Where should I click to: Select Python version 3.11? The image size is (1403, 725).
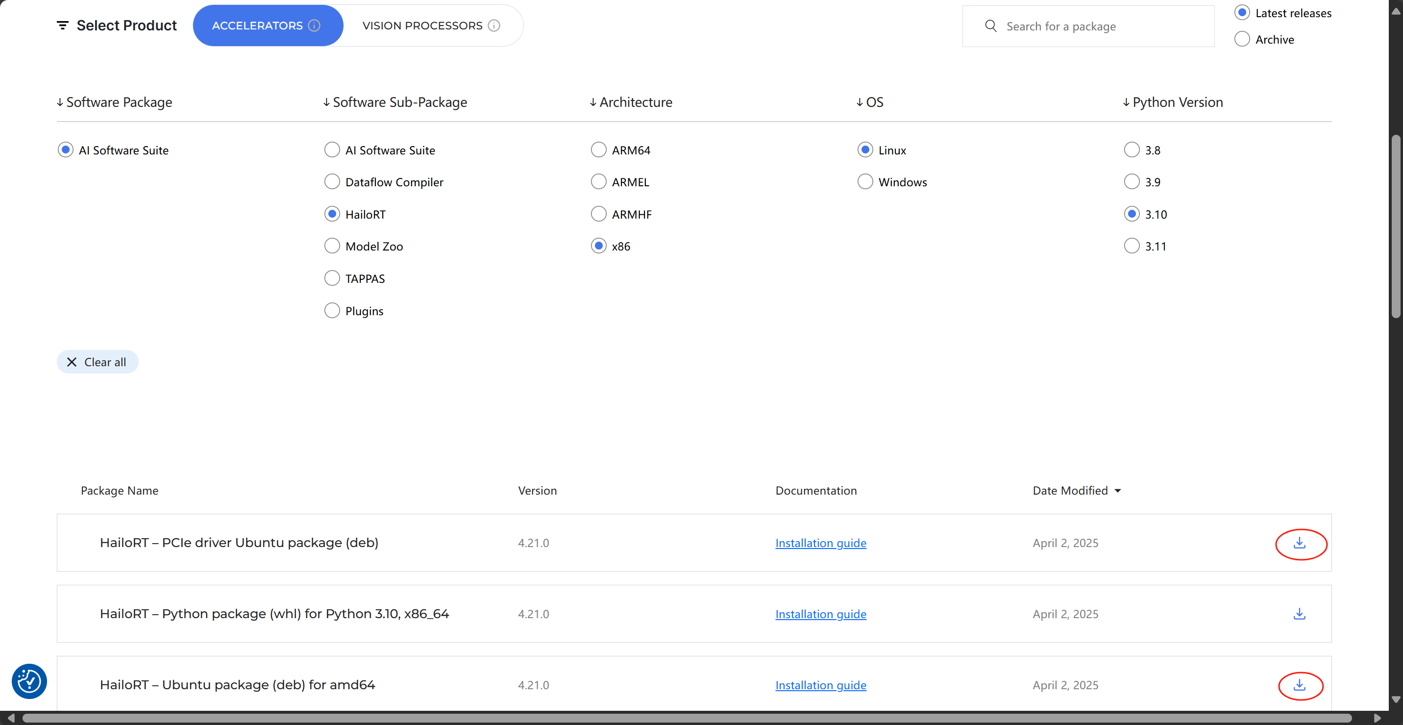tap(1132, 246)
